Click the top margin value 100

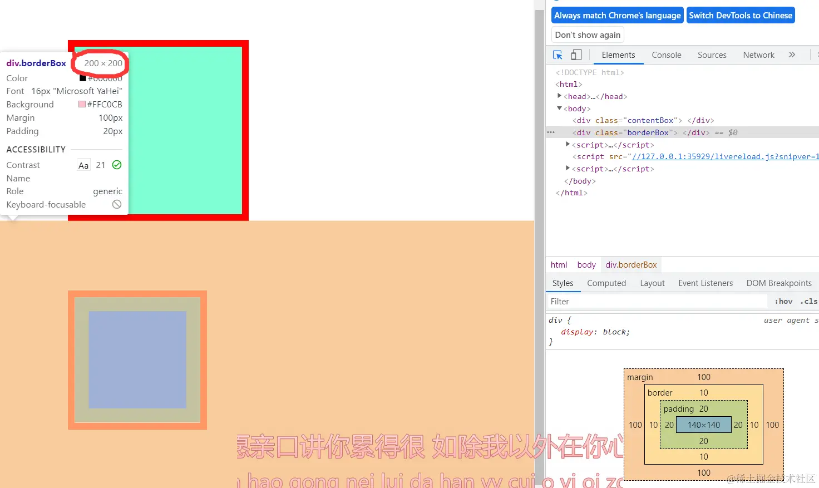click(703, 377)
